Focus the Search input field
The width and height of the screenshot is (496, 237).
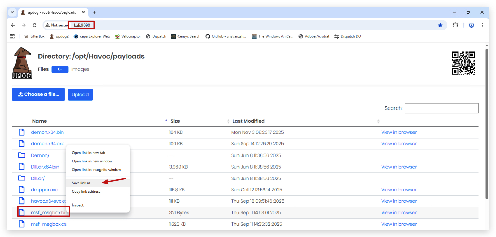442,108
